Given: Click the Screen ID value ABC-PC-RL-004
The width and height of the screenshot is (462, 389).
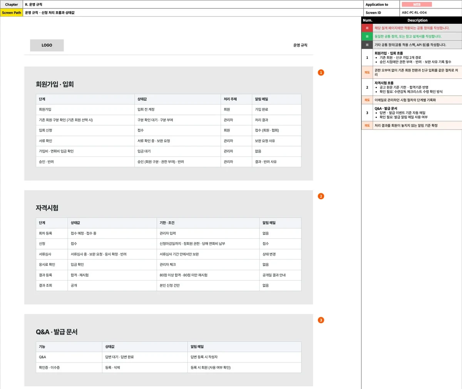Looking at the screenshot, I should pyautogui.click(x=414, y=13).
